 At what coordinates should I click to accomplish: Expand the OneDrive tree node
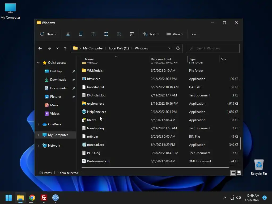[38, 124]
